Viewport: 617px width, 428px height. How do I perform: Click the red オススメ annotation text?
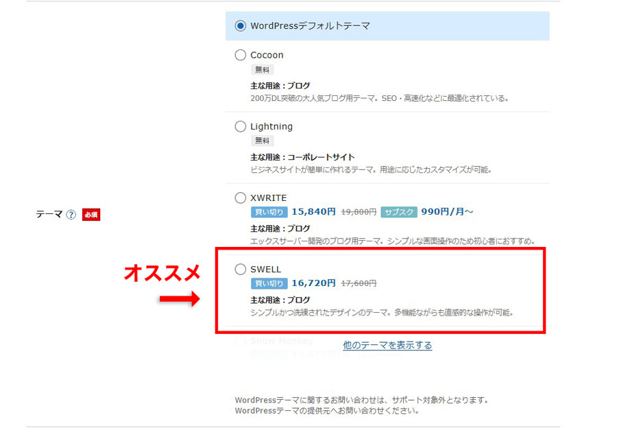pyautogui.click(x=162, y=272)
